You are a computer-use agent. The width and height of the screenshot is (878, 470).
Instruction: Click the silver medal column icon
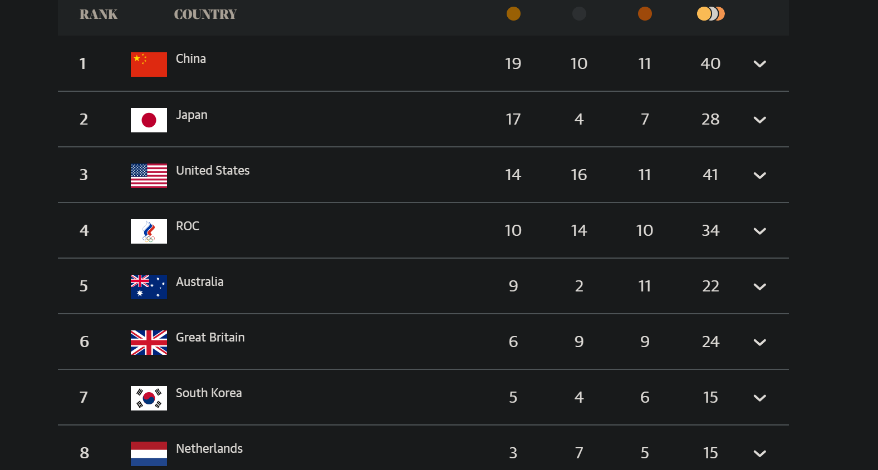click(x=579, y=14)
